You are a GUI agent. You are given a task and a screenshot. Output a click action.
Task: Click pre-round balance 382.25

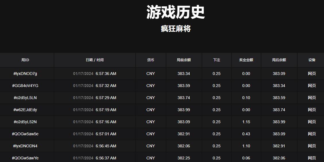pyautogui.click(x=184, y=158)
